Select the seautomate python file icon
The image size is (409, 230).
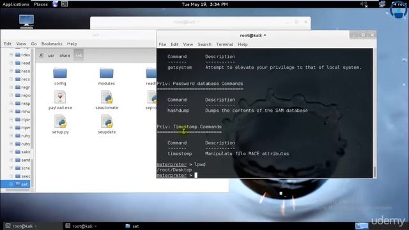pos(107,97)
